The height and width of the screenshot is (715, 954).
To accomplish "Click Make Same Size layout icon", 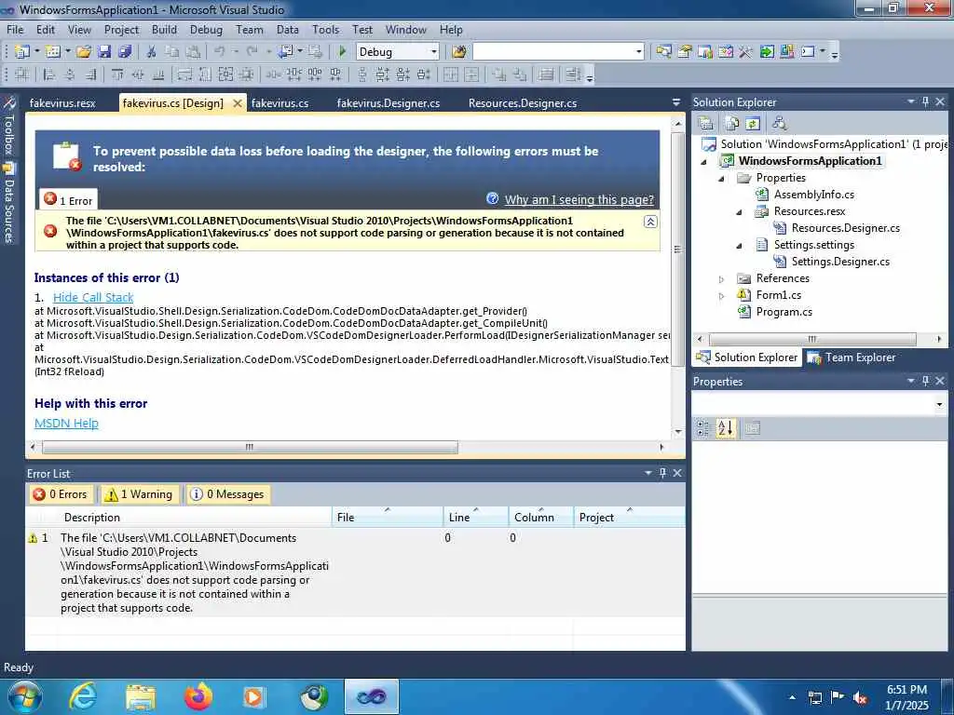I will (225, 74).
